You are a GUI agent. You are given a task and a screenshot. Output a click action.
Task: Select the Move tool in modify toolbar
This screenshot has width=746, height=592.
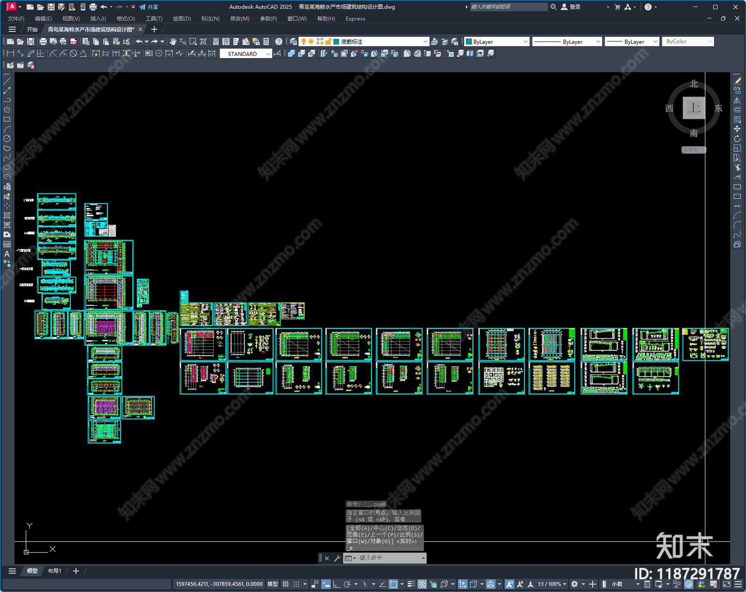point(737,129)
